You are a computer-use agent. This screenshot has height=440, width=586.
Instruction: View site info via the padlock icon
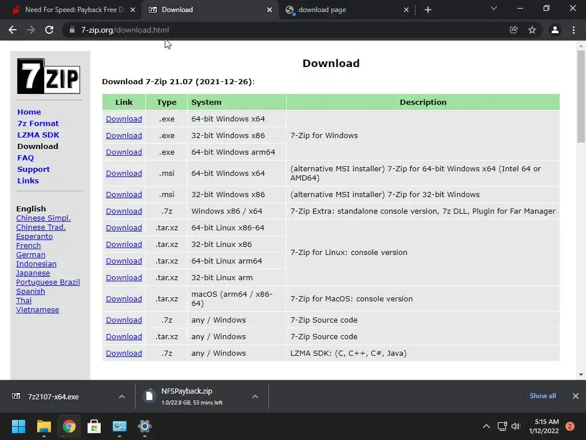[x=72, y=30]
